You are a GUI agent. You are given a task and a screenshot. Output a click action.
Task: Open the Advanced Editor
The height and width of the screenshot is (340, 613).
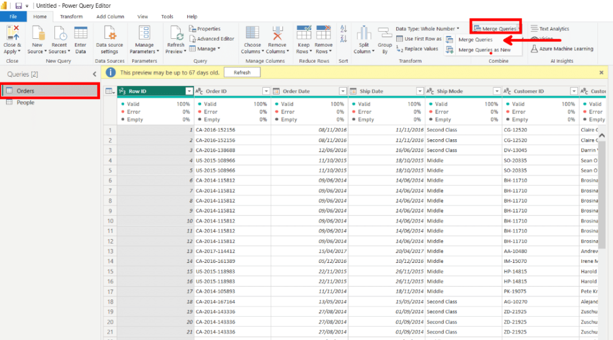click(x=211, y=39)
